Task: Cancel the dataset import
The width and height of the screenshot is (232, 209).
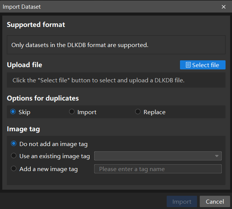Action: pyautogui.click(x=215, y=201)
